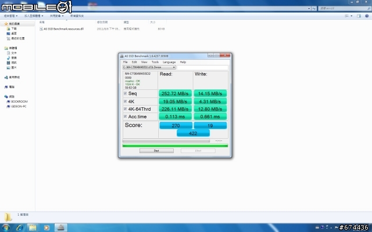Click New folder in Explorer toolbar
372x232 pixels.
77,16
